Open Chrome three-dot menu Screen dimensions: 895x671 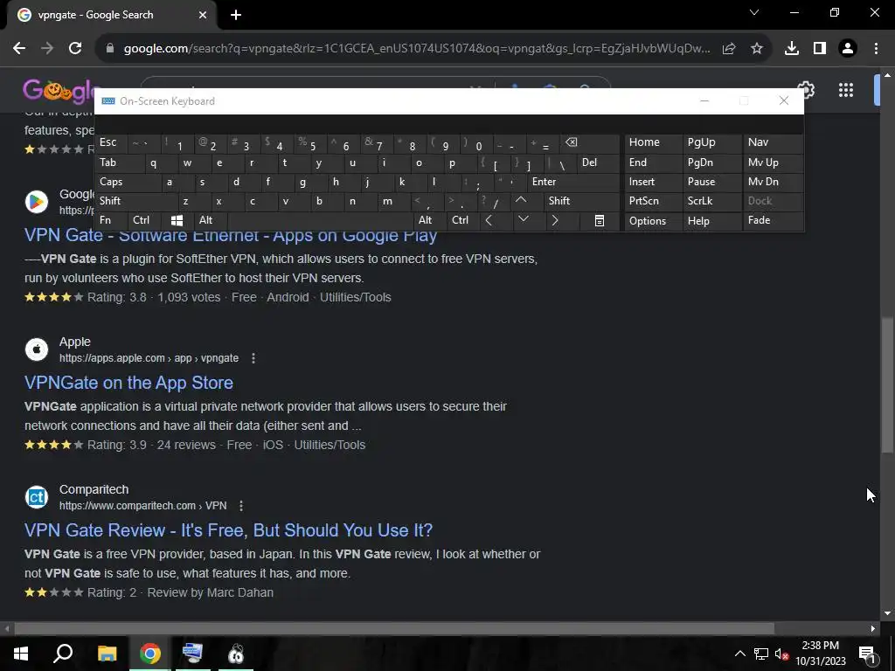pos(876,49)
